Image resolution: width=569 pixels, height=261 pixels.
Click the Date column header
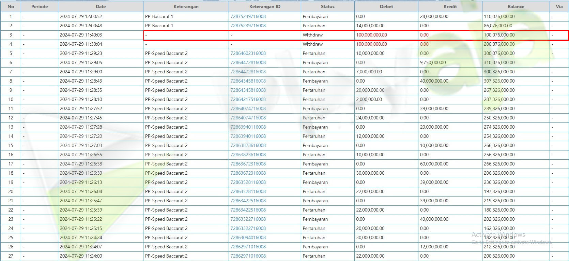[101, 6]
